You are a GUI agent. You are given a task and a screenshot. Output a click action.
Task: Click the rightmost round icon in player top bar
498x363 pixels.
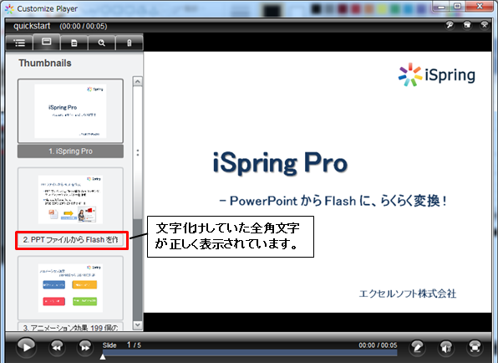485,25
